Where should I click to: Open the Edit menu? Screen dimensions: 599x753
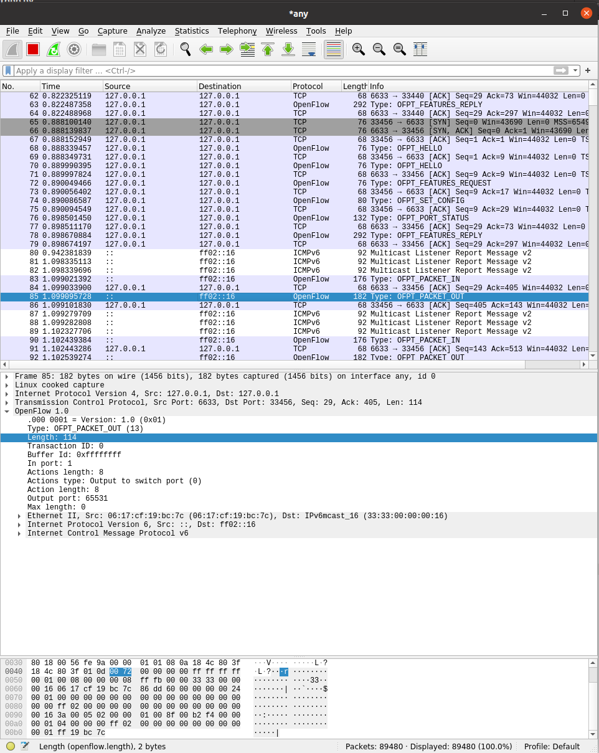click(x=35, y=31)
